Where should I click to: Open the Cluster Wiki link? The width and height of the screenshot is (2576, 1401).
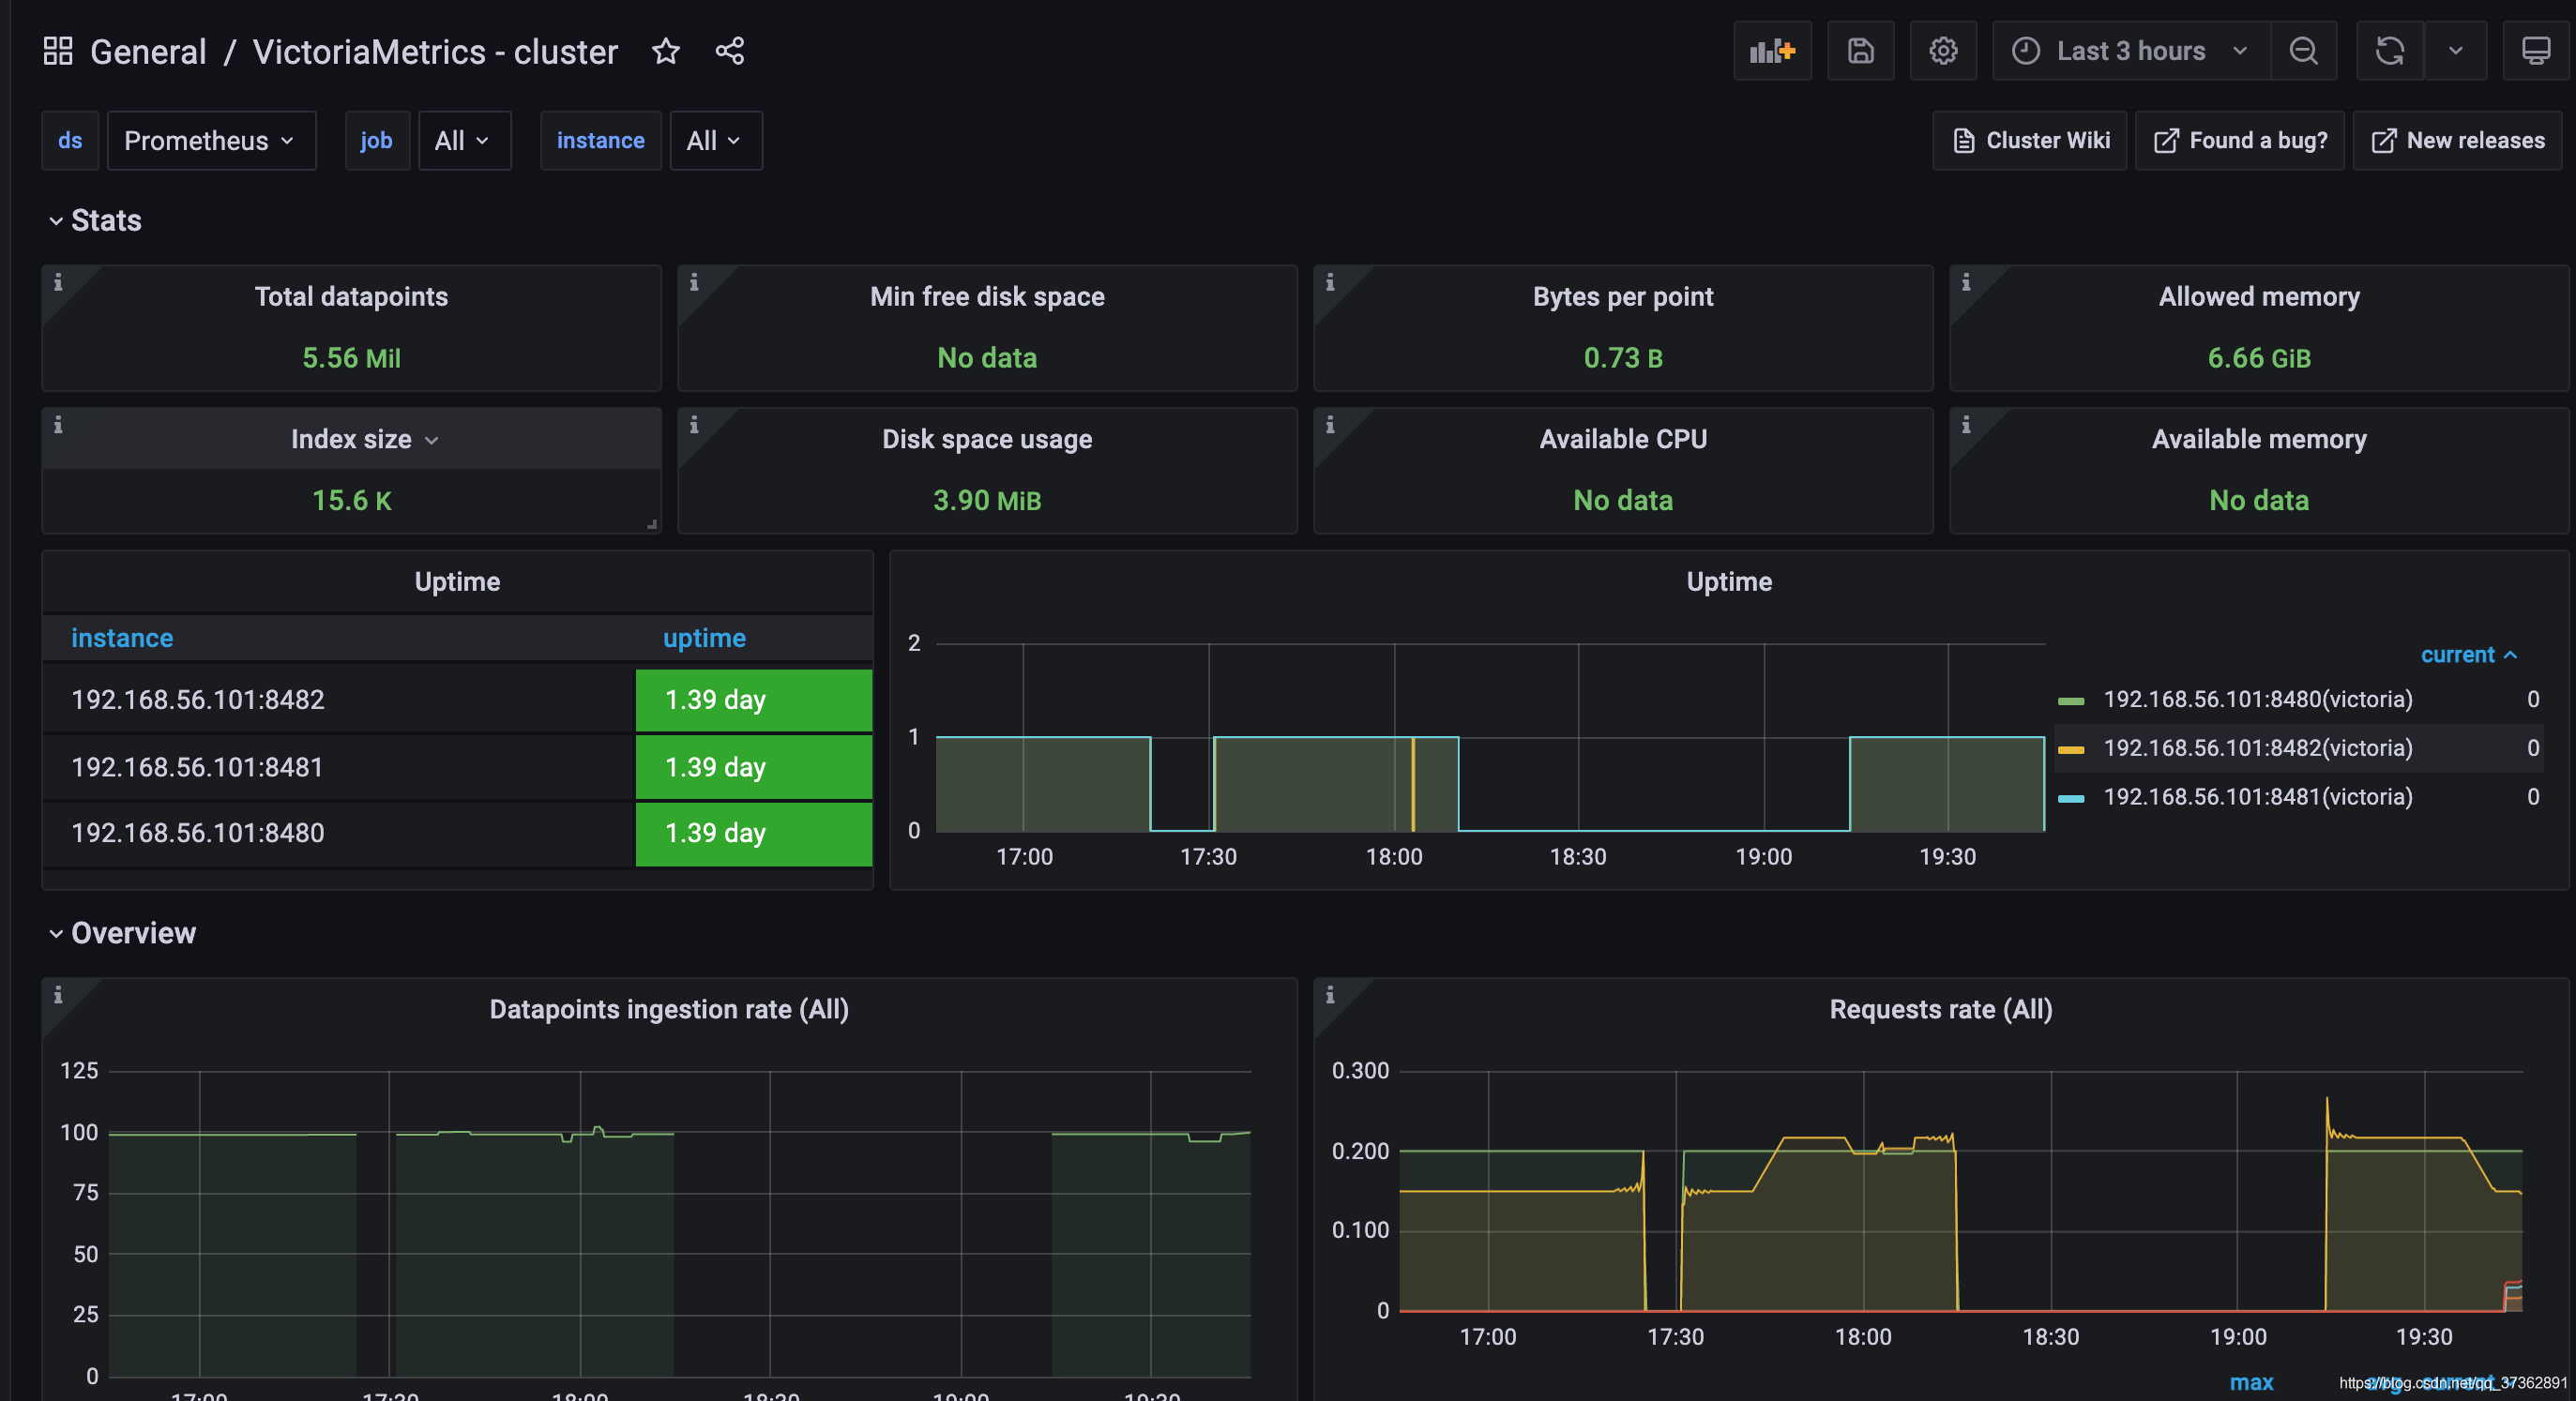click(x=2030, y=141)
